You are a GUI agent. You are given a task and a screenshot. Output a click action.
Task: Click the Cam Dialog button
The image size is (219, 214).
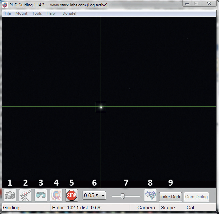(x=197, y=197)
